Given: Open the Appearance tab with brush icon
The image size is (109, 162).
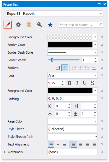Looking at the screenshot, I should (8, 24).
